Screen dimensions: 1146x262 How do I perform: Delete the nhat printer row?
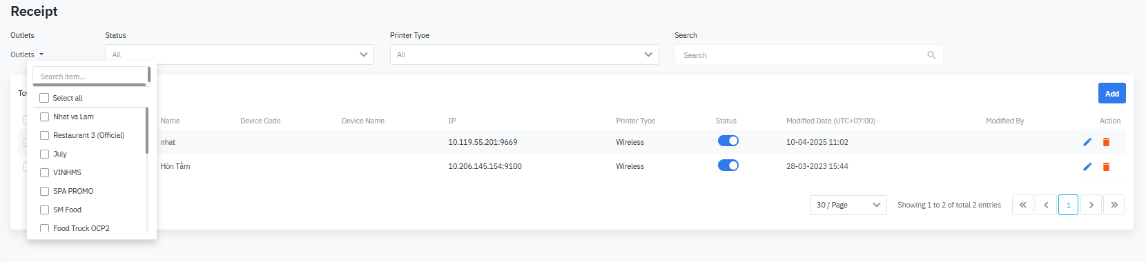click(1106, 142)
